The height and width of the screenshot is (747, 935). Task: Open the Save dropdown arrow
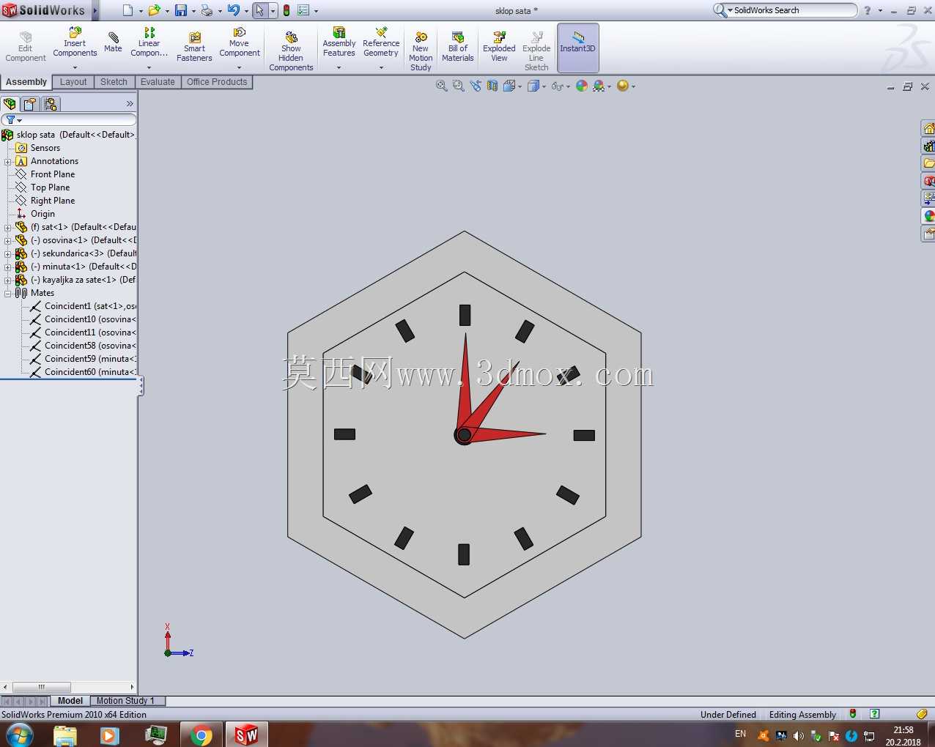(x=193, y=11)
